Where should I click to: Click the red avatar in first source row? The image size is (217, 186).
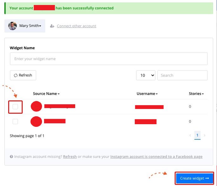36,106
